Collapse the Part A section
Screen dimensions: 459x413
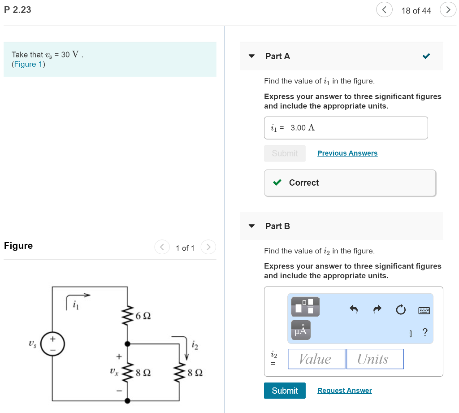point(251,56)
